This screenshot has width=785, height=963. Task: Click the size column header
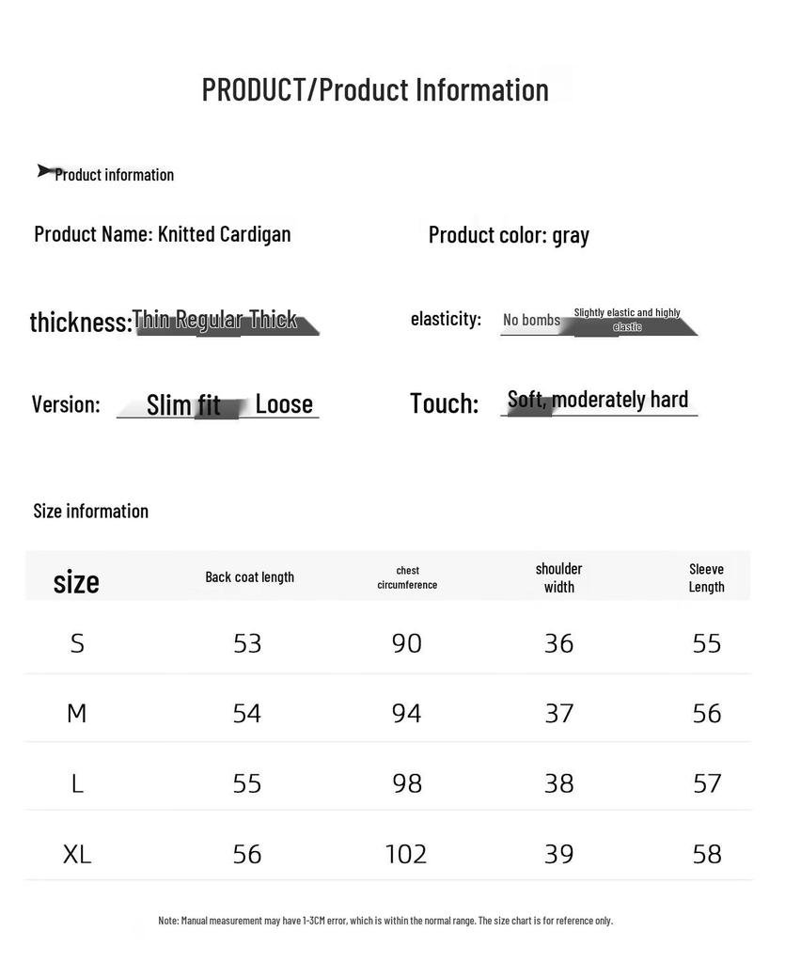[x=76, y=581]
